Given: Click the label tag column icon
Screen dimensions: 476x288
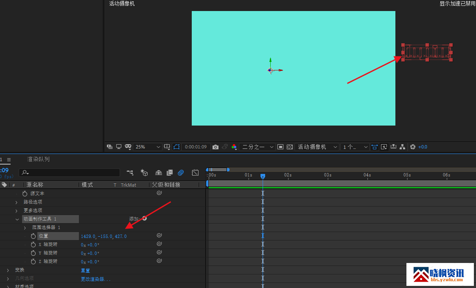Looking at the screenshot, I should [4, 185].
